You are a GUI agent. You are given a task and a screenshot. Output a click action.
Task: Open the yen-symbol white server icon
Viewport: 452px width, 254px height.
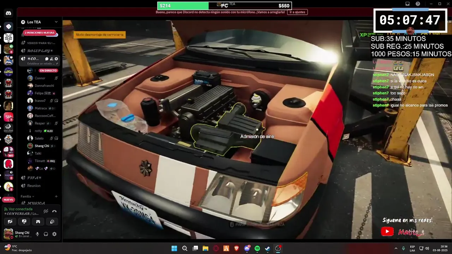[8, 37]
